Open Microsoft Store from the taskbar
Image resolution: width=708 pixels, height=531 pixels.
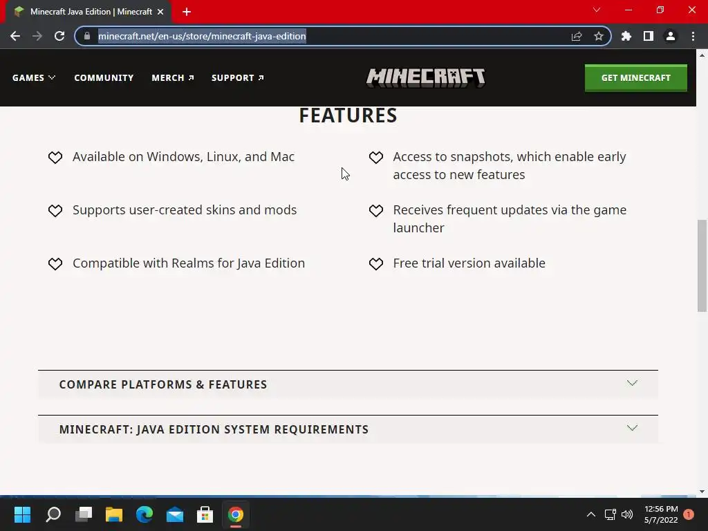205,514
